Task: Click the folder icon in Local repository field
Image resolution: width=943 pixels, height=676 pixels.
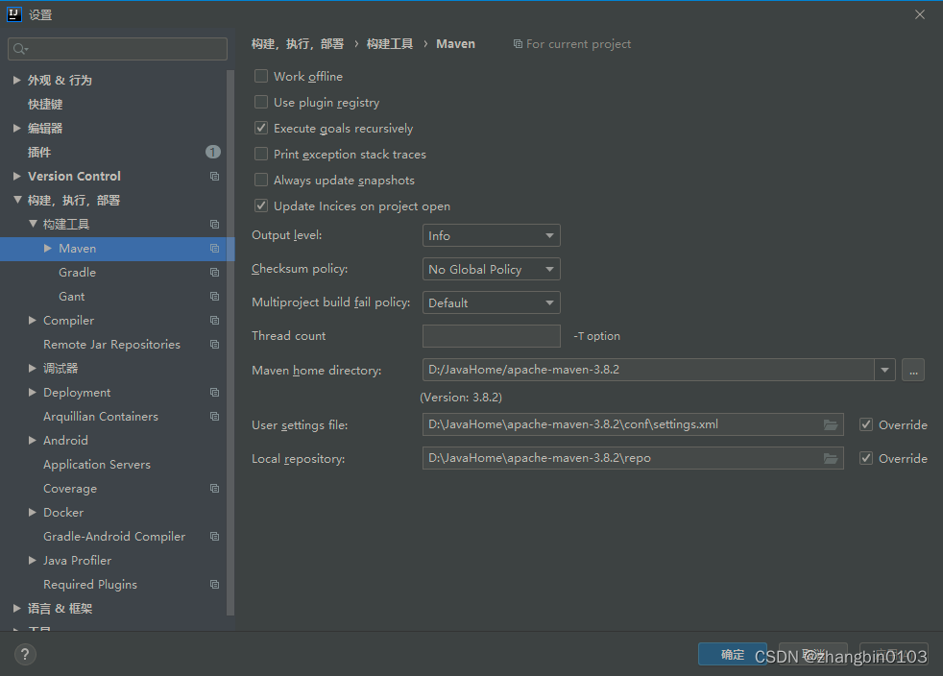Action: 831,459
